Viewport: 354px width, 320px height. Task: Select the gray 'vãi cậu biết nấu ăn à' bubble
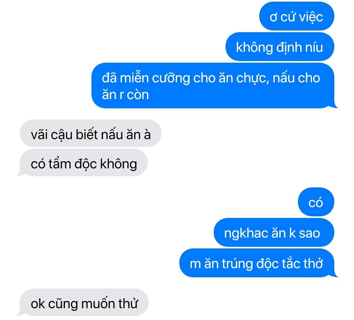pyautogui.click(x=90, y=133)
